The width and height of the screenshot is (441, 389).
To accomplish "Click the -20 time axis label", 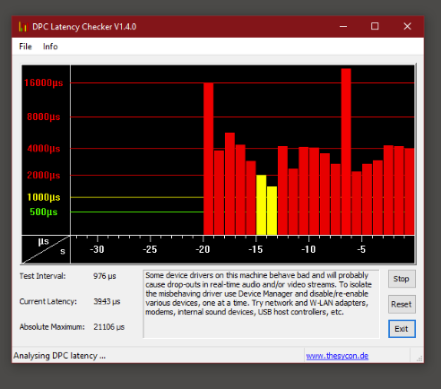I will click(203, 249).
